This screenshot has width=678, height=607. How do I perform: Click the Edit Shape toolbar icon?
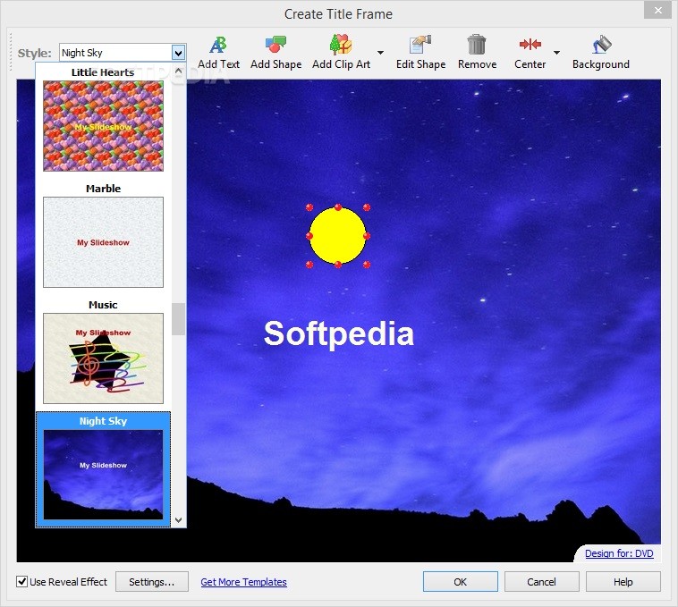click(x=420, y=45)
